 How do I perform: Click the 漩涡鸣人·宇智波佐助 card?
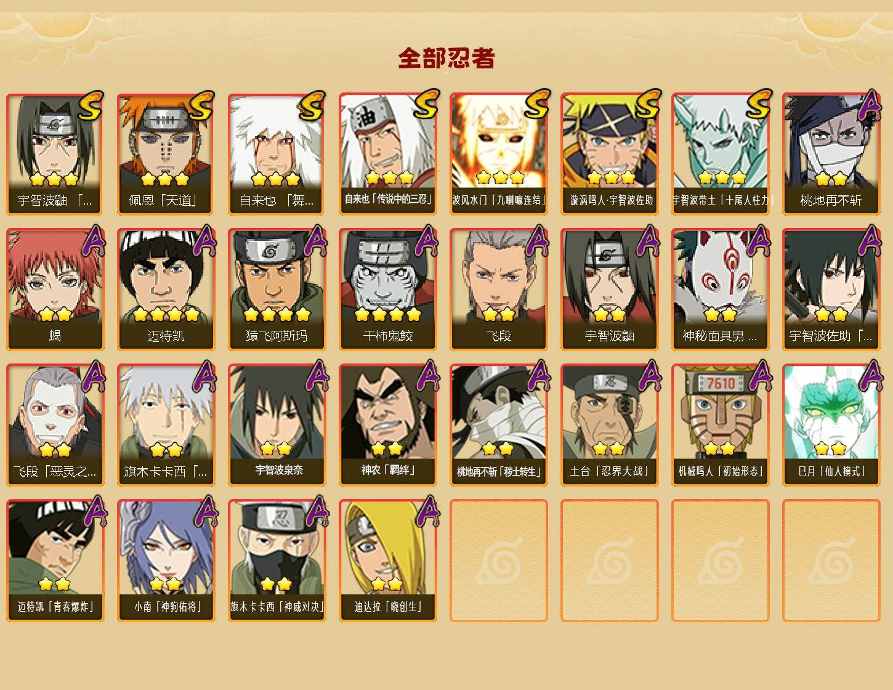pos(610,154)
